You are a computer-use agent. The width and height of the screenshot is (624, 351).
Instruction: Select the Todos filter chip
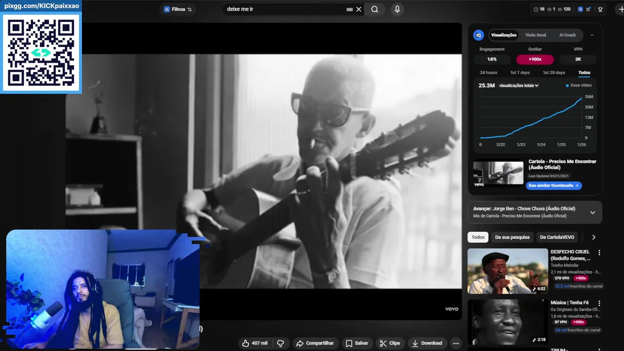[x=478, y=237]
